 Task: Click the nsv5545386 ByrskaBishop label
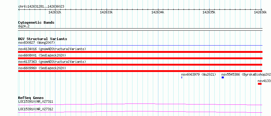pyautogui.click(x=246, y=74)
